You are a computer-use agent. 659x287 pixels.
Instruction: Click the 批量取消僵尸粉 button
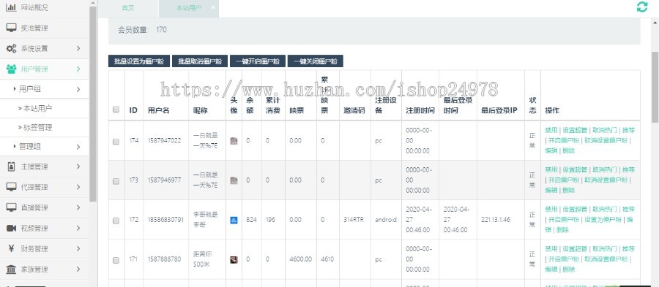coord(200,61)
